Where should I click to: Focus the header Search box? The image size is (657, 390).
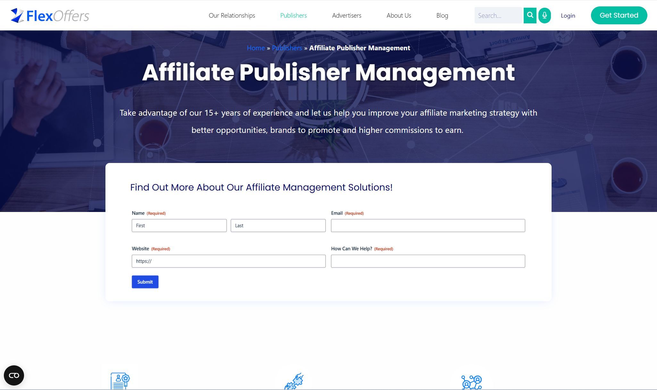tap(498, 15)
